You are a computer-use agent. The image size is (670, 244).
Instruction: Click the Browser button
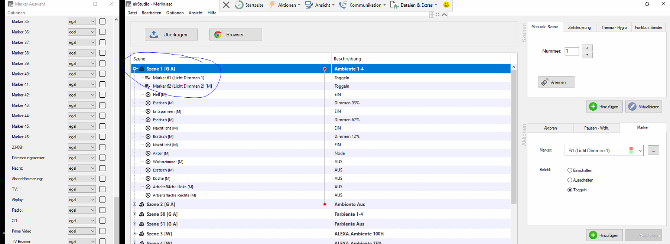(235, 35)
